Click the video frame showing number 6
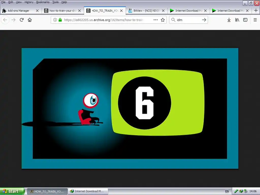Screen dimensions: 260x195 tap(130, 108)
